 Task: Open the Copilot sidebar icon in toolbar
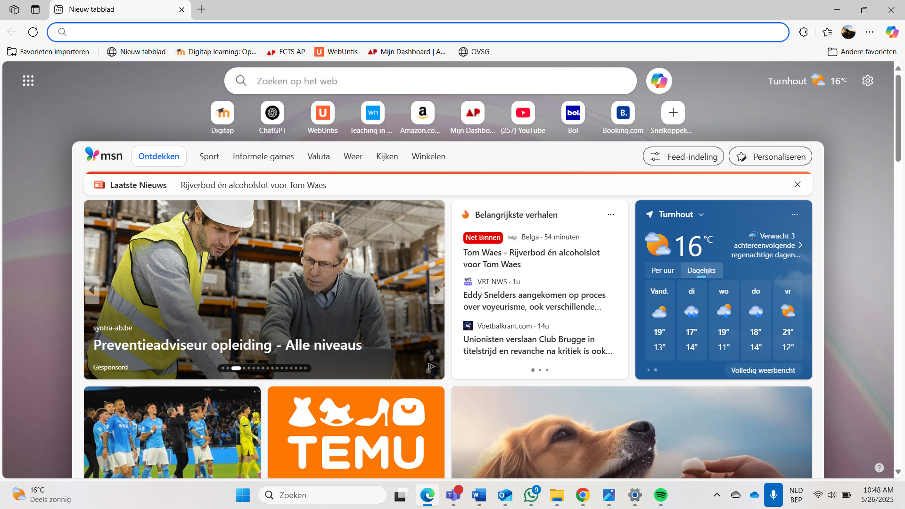[x=892, y=32]
